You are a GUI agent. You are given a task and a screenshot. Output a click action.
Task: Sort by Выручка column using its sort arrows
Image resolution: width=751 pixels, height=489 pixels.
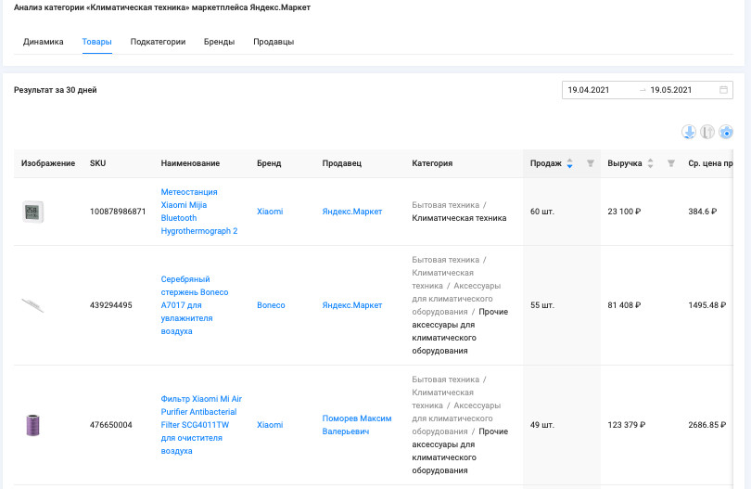tap(651, 163)
